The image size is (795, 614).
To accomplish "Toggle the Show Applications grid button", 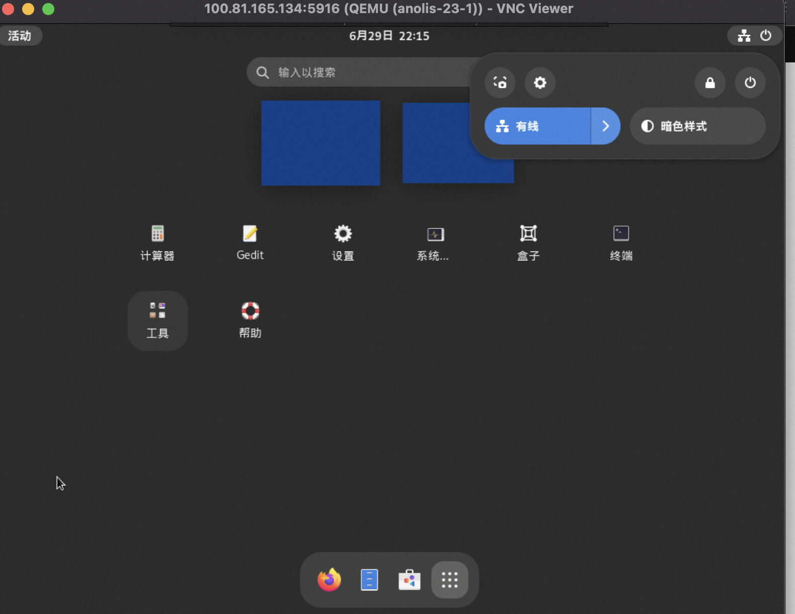I will 450,580.
